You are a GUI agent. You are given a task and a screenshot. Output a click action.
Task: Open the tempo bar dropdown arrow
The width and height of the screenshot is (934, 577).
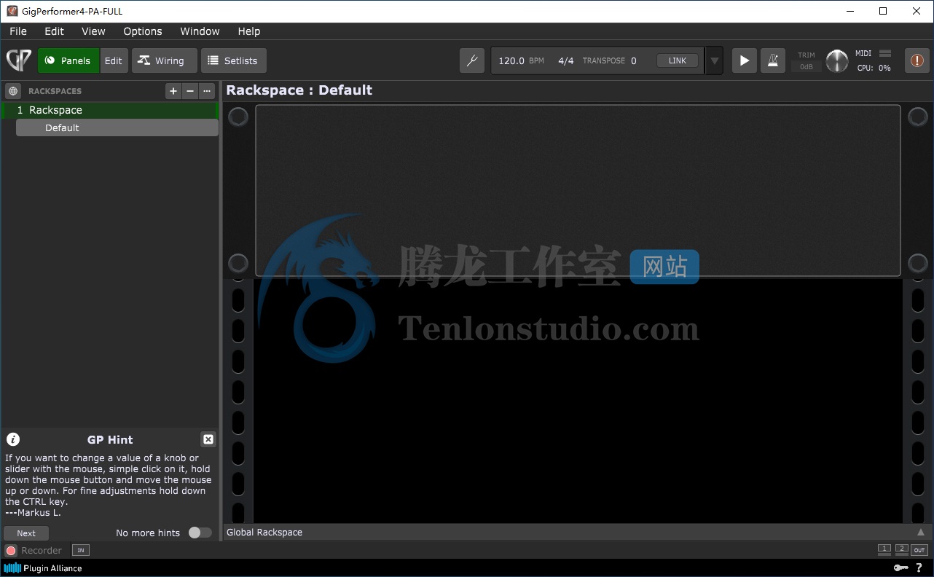click(x=715, y=60)
